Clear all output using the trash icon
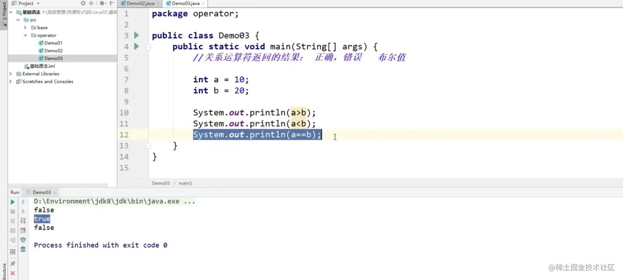The width and height of the screenshot is (623, 280). click(x=23, y=249)
